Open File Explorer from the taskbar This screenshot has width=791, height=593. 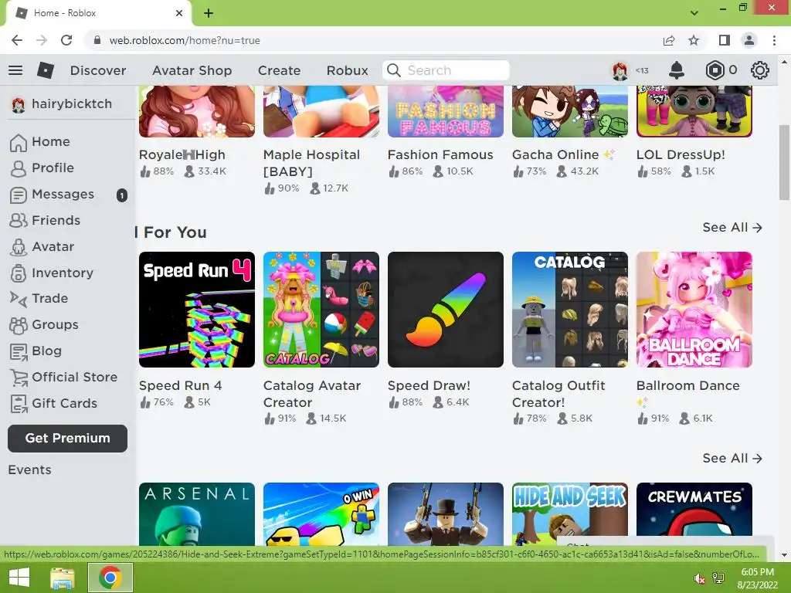pos(62,578)
